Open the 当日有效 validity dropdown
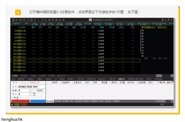 pos(39,90)
